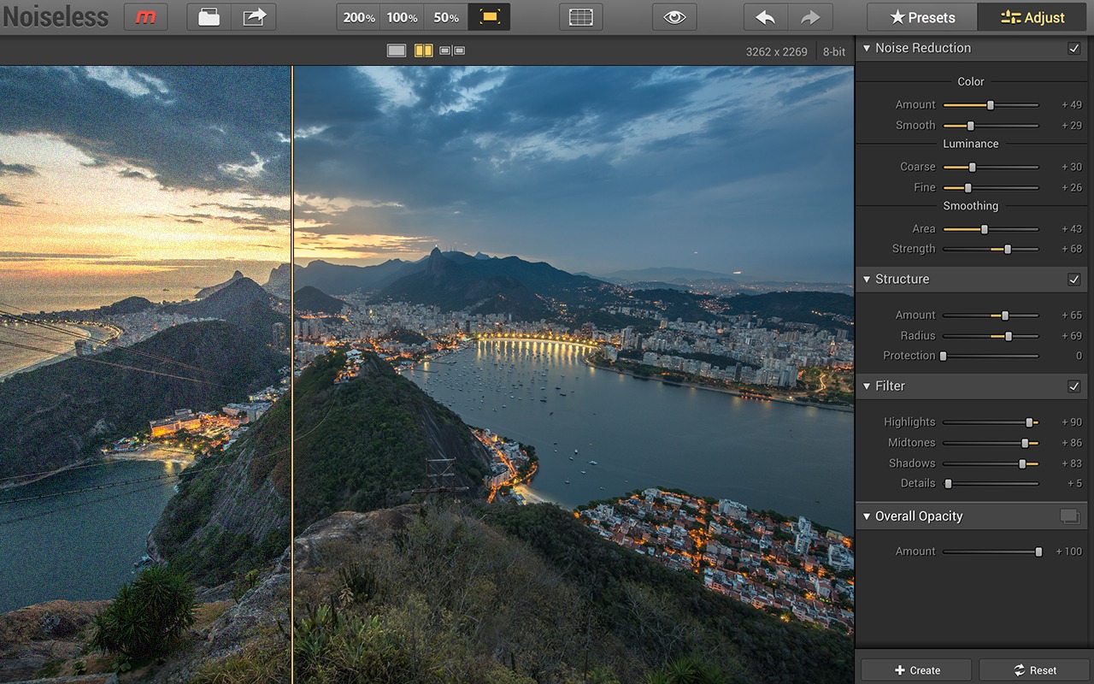Toggle the grid overlay icon
The width and height of the screenshot is (1094, 684).
pos(581,17)
